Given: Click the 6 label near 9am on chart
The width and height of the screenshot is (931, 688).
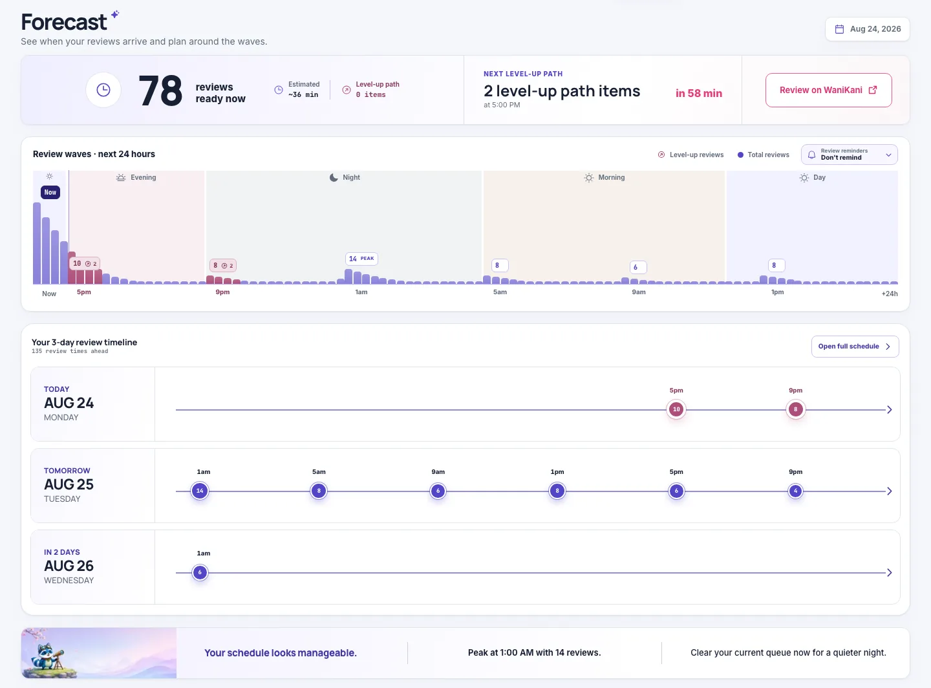Looking at the screenshot, I should click(x=638, y=267).
